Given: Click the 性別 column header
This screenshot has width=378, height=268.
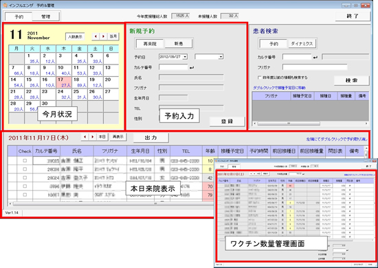Looking at the screenshot, I should coord(162,151).
